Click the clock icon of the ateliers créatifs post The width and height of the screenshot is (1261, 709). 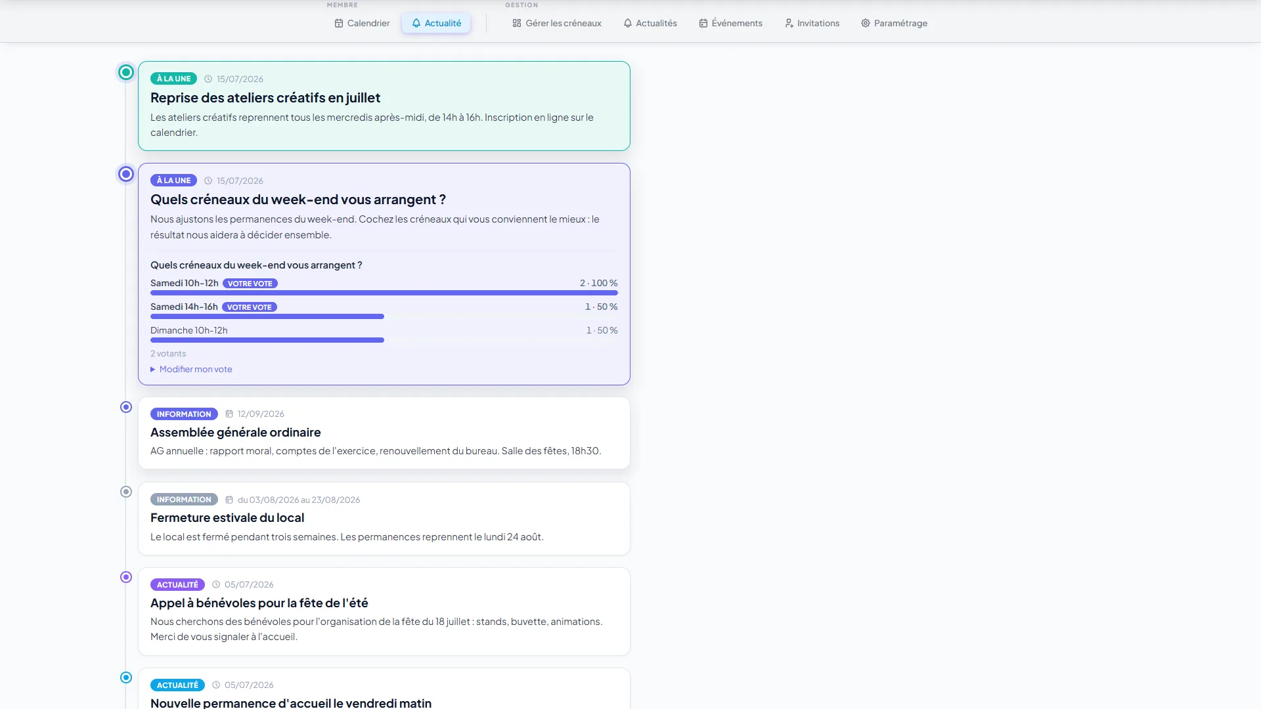pyautogui.click(x=208, y=79)
